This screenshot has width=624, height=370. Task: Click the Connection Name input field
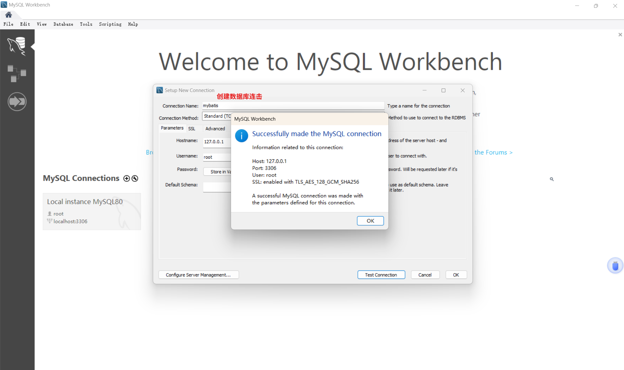coord(293,106)
